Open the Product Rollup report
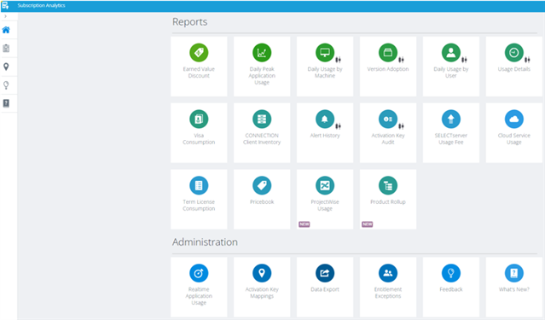545x320 pixels. click(x=388, y=200)
